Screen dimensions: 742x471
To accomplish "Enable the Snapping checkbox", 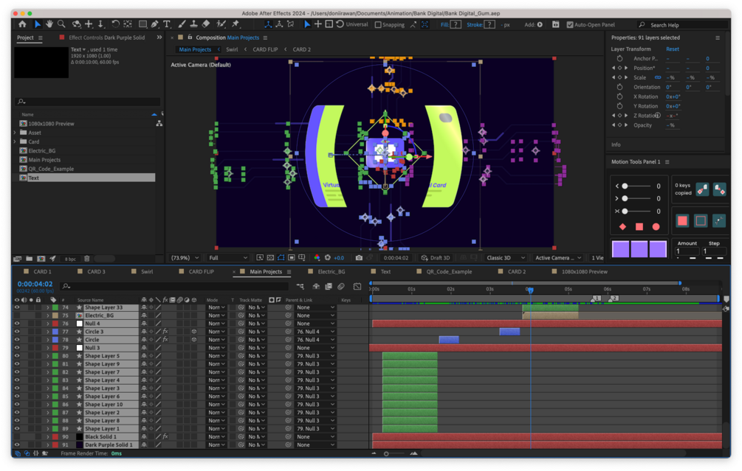I will coord(378,24).
